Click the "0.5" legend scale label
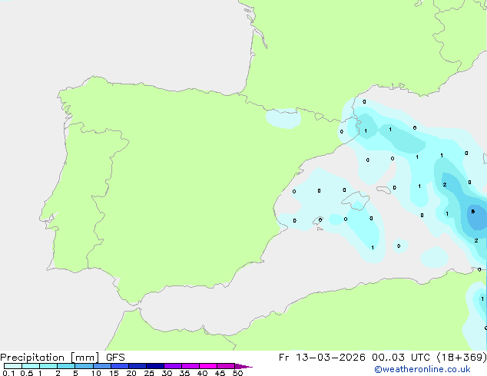The width and height of the screenshot is (487, 376). click(27, 373)
